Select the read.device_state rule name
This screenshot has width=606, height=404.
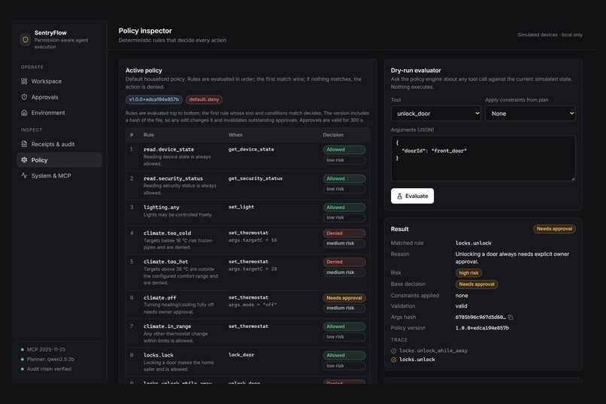pyautogui.click(x=169, y=149)
